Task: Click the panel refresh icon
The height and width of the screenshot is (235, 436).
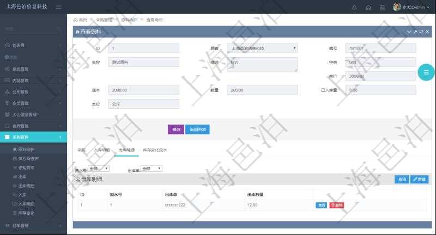Action: tap(421, 32)
